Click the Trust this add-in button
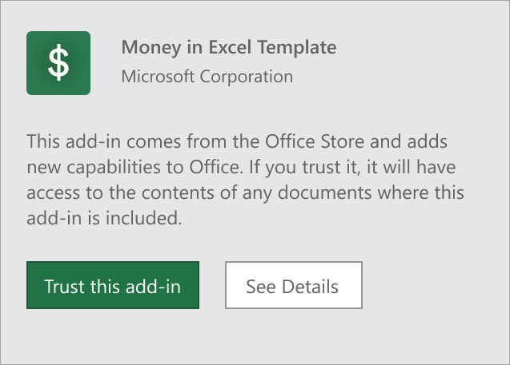 click(x=113, y=285)
